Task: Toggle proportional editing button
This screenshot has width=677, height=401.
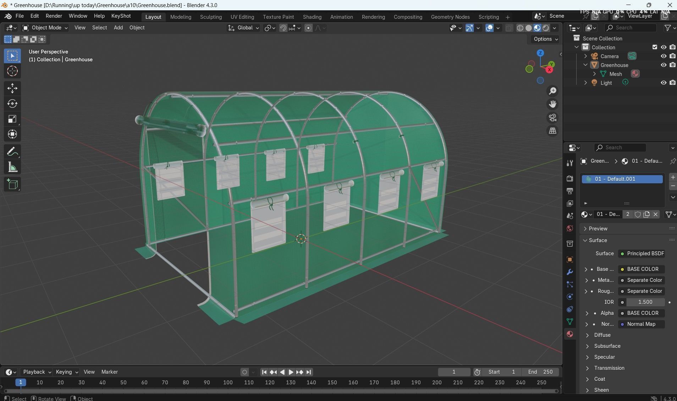Action: tap(308, 28)
